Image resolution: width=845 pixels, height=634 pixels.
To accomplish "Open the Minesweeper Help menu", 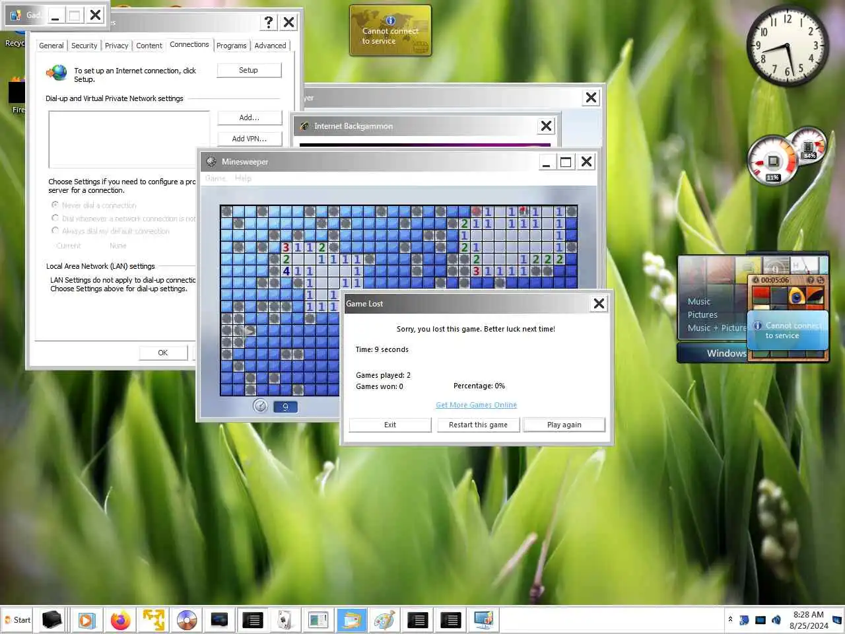I will pos(243,178).
